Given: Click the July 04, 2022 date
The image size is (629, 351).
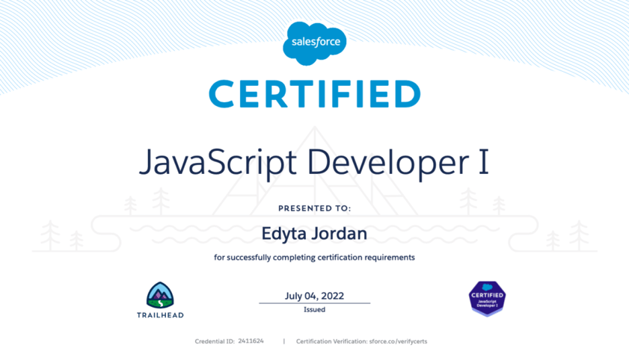Looking at the screenshot, I should click(314, 296).
